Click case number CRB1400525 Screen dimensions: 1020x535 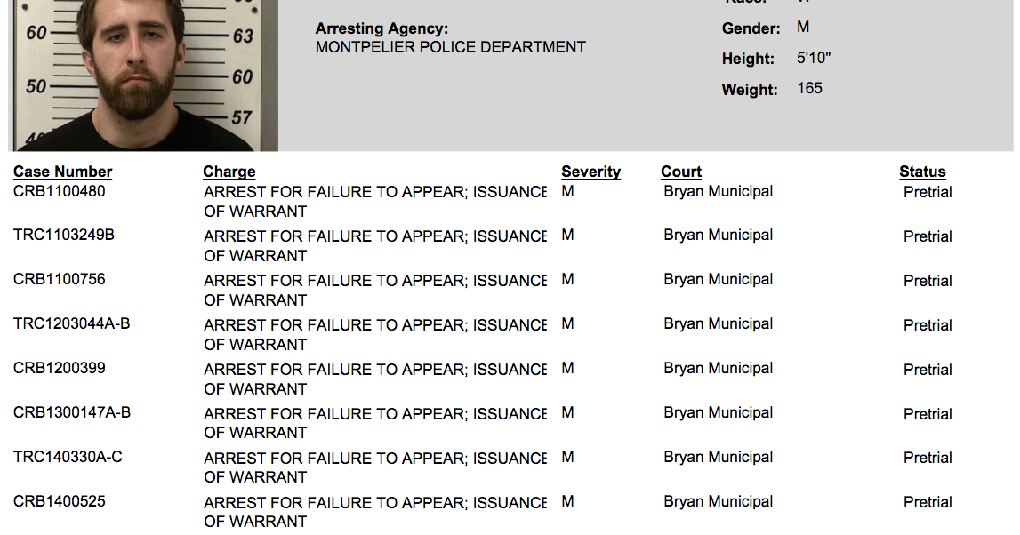click(x=60, y=501)
